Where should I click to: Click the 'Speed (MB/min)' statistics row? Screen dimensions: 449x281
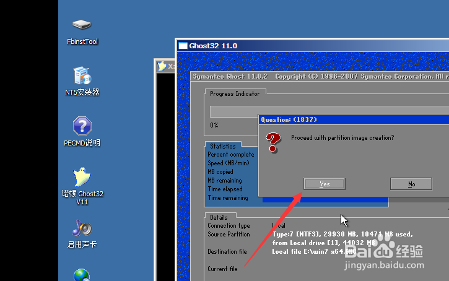pyautogui.click(x=229, y=163)
